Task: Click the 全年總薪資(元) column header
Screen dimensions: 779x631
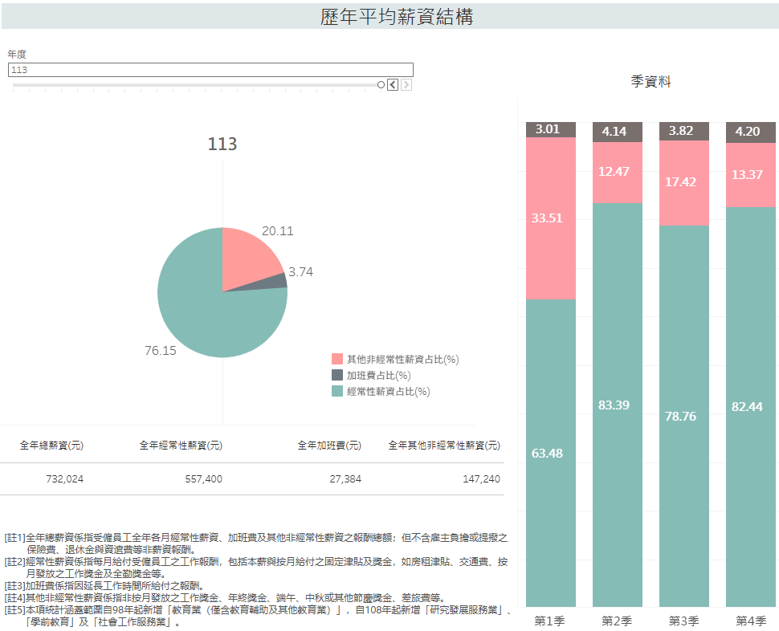Action: tap(51, 446)
